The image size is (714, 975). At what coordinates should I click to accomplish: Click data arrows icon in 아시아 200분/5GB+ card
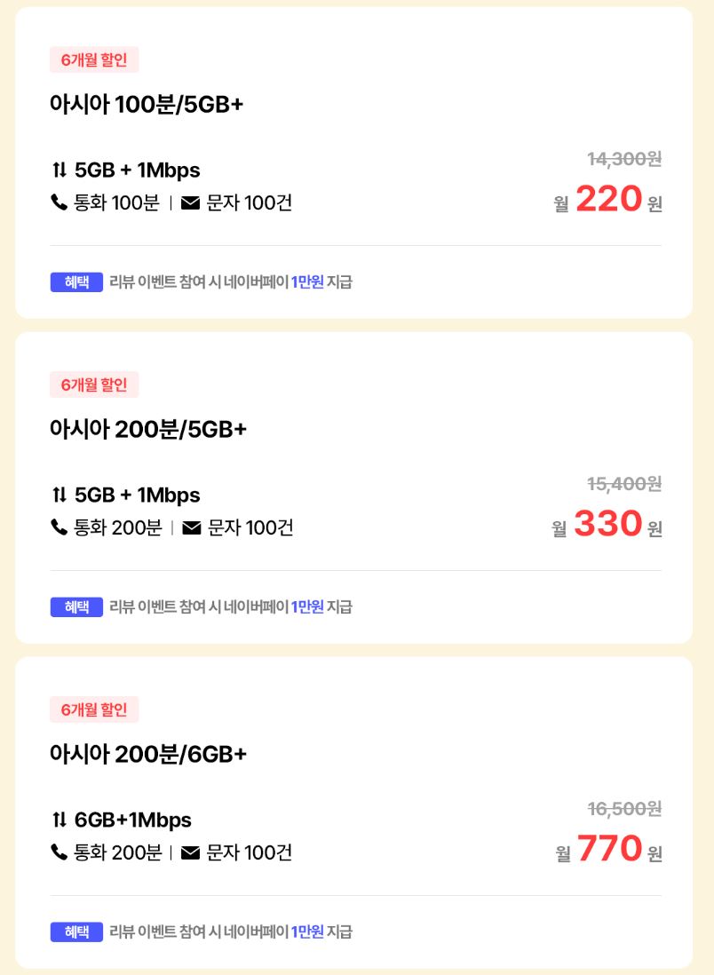click(59, 495)
